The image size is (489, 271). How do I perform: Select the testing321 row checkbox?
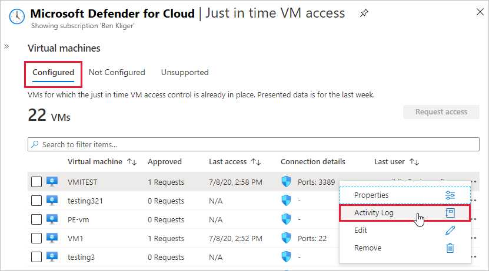tap(36, 201)
